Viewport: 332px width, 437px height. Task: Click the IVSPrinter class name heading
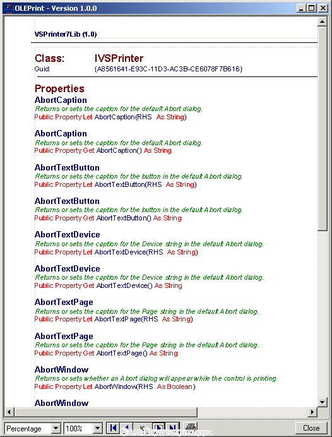(119, 58)
